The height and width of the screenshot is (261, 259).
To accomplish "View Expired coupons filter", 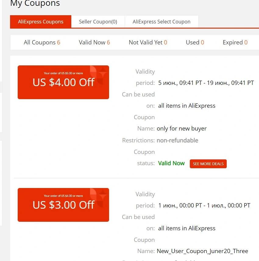I will click(x=235, y=42).
